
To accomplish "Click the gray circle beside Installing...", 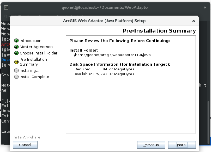I will pos(16,70).
